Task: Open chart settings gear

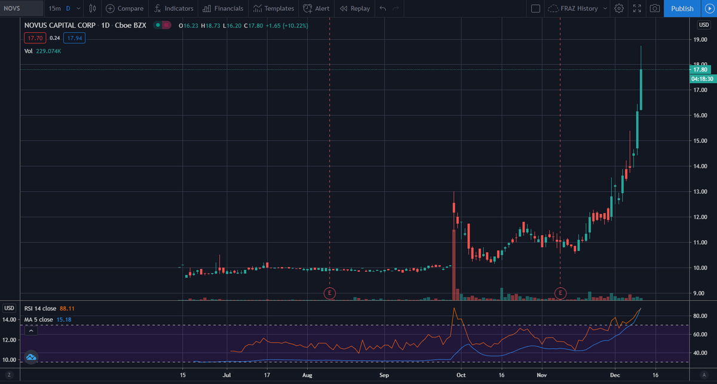Action: click(619, 8)
